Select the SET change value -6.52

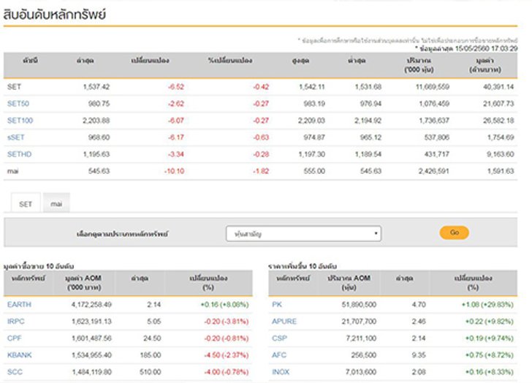click(176, 87)
